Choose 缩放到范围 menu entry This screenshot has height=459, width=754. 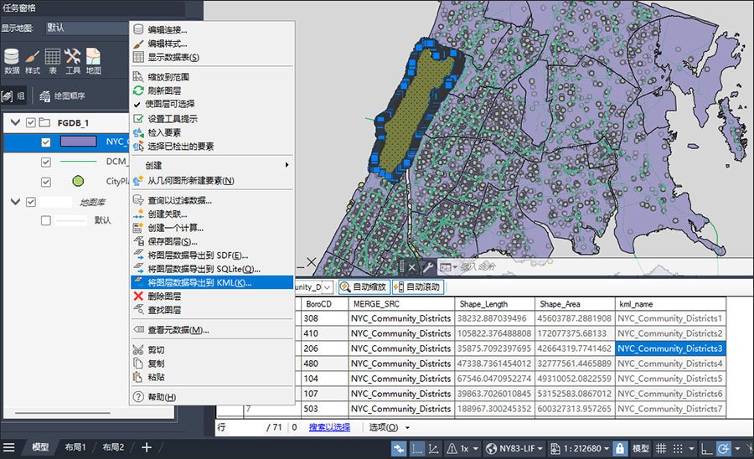(213, 77)
